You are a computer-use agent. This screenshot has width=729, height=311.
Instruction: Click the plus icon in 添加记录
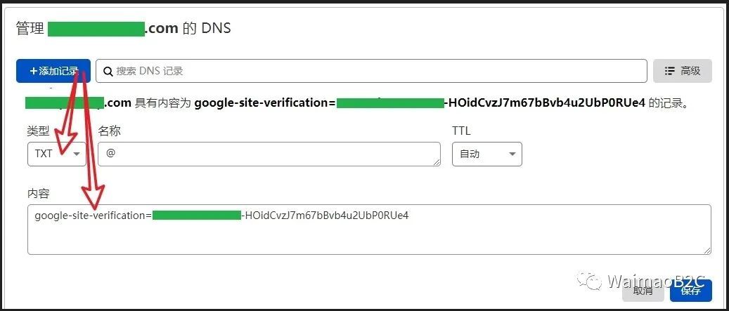33,71
